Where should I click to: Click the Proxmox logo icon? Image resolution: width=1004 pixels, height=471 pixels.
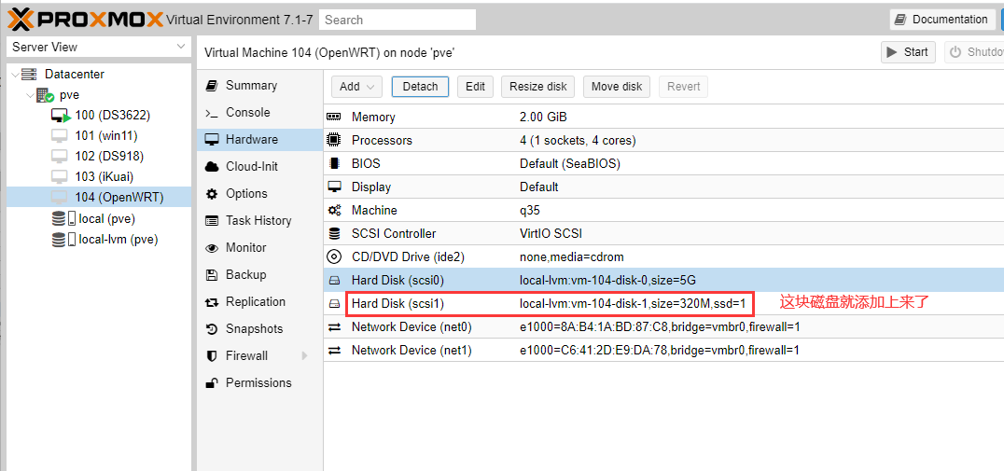click(x=21, y=19)
